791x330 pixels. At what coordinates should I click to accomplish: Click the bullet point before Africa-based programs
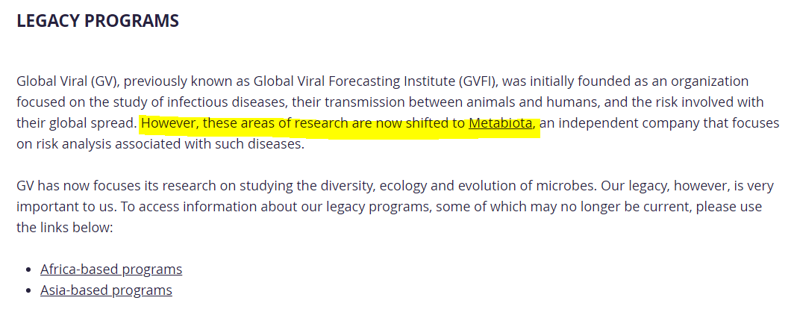coord(29,270)
